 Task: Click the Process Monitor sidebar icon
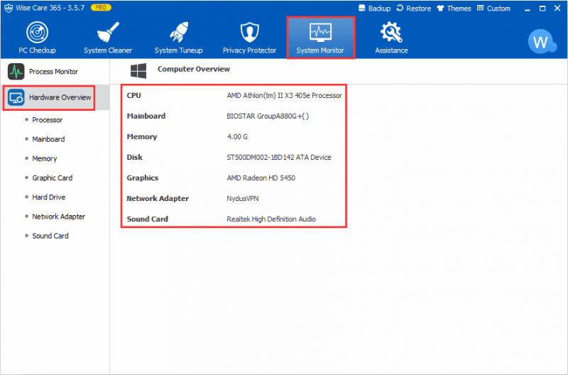(x=16, y=72)
